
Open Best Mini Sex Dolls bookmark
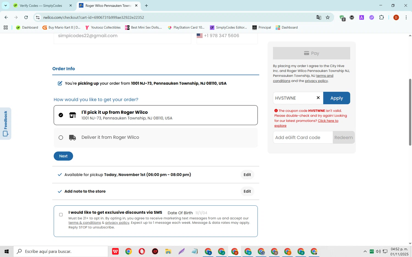144,27
